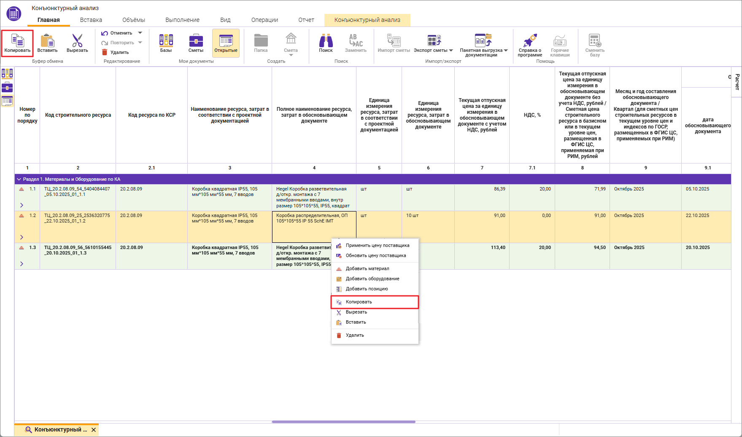Expand row 1.1 details chevron

pos(22,205)
